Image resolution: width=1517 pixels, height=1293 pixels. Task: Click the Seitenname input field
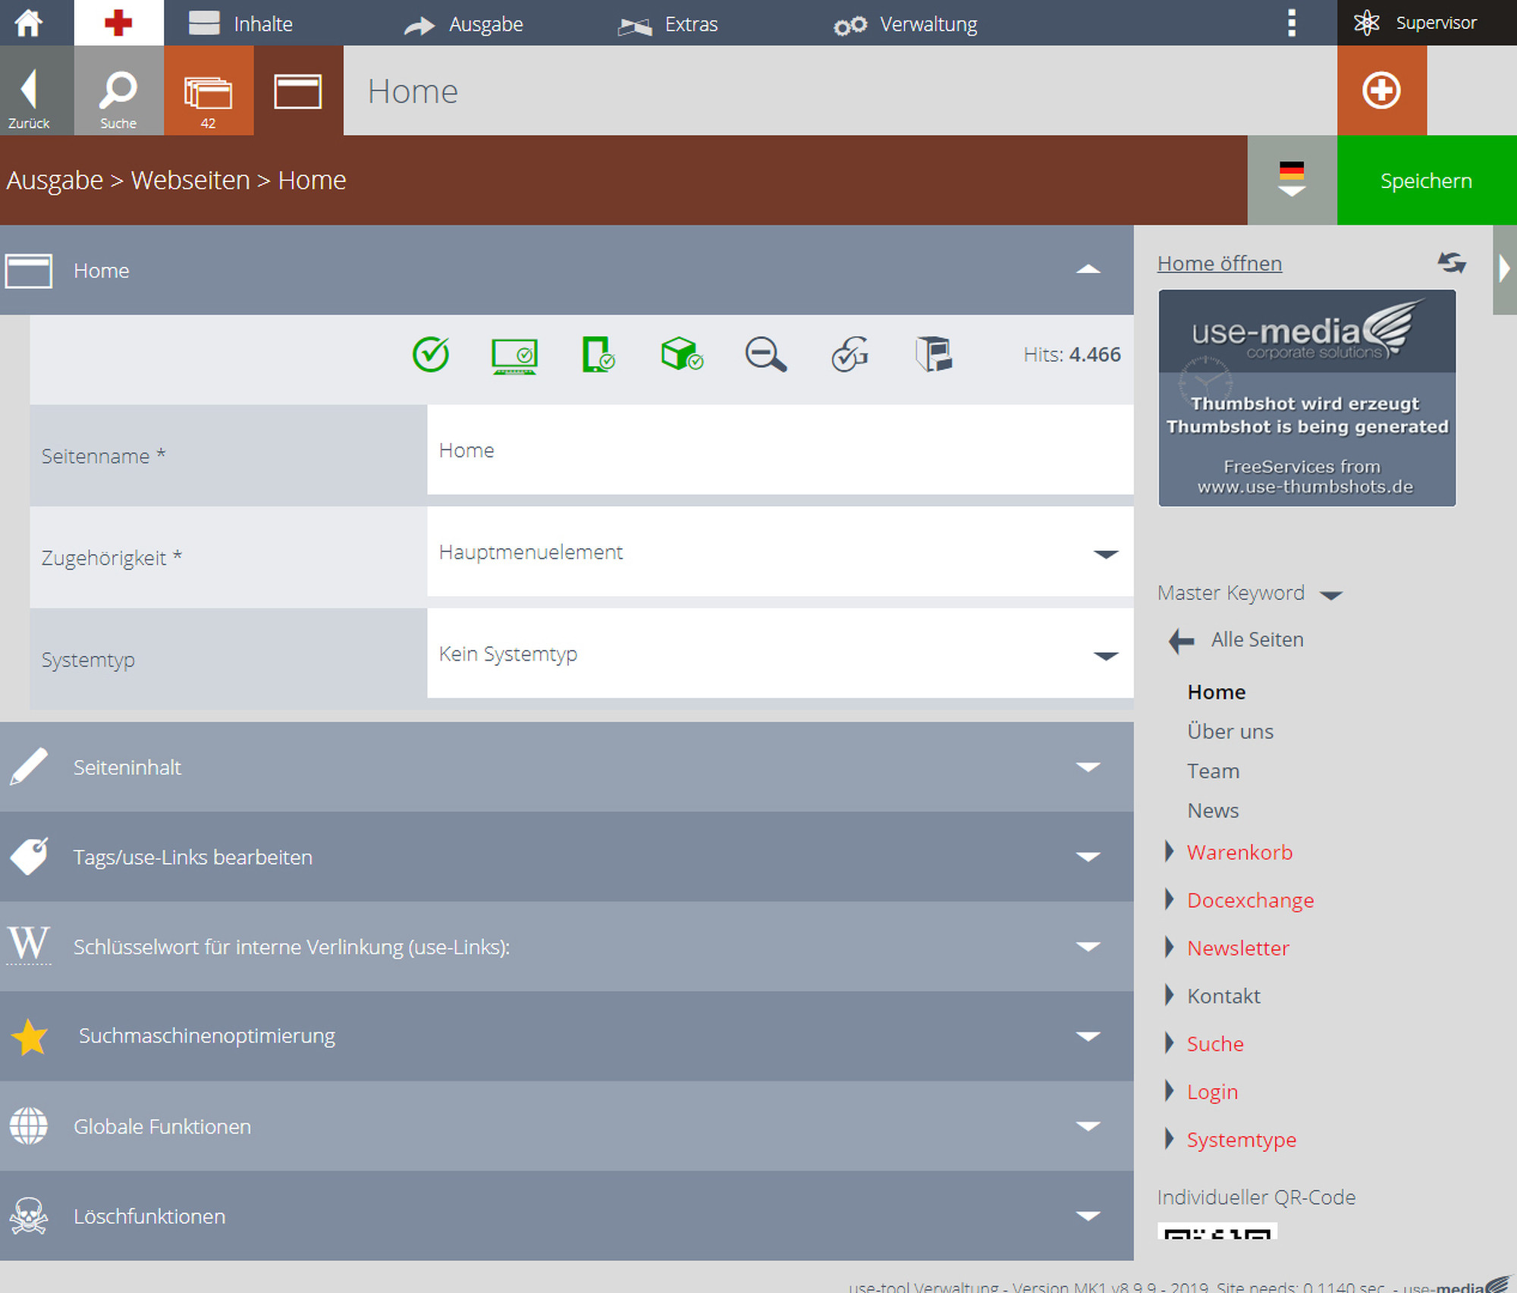[x=780, y=450]
